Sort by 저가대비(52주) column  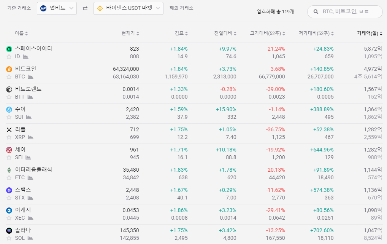316,33
